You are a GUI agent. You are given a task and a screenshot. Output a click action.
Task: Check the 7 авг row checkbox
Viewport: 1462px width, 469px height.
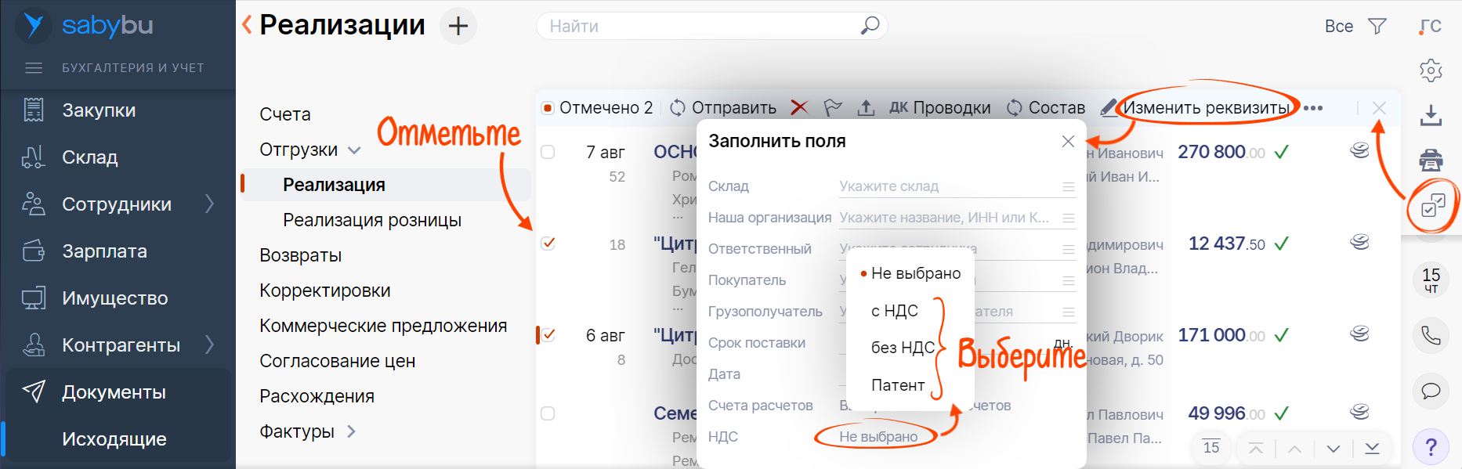[x=548, y=152]
